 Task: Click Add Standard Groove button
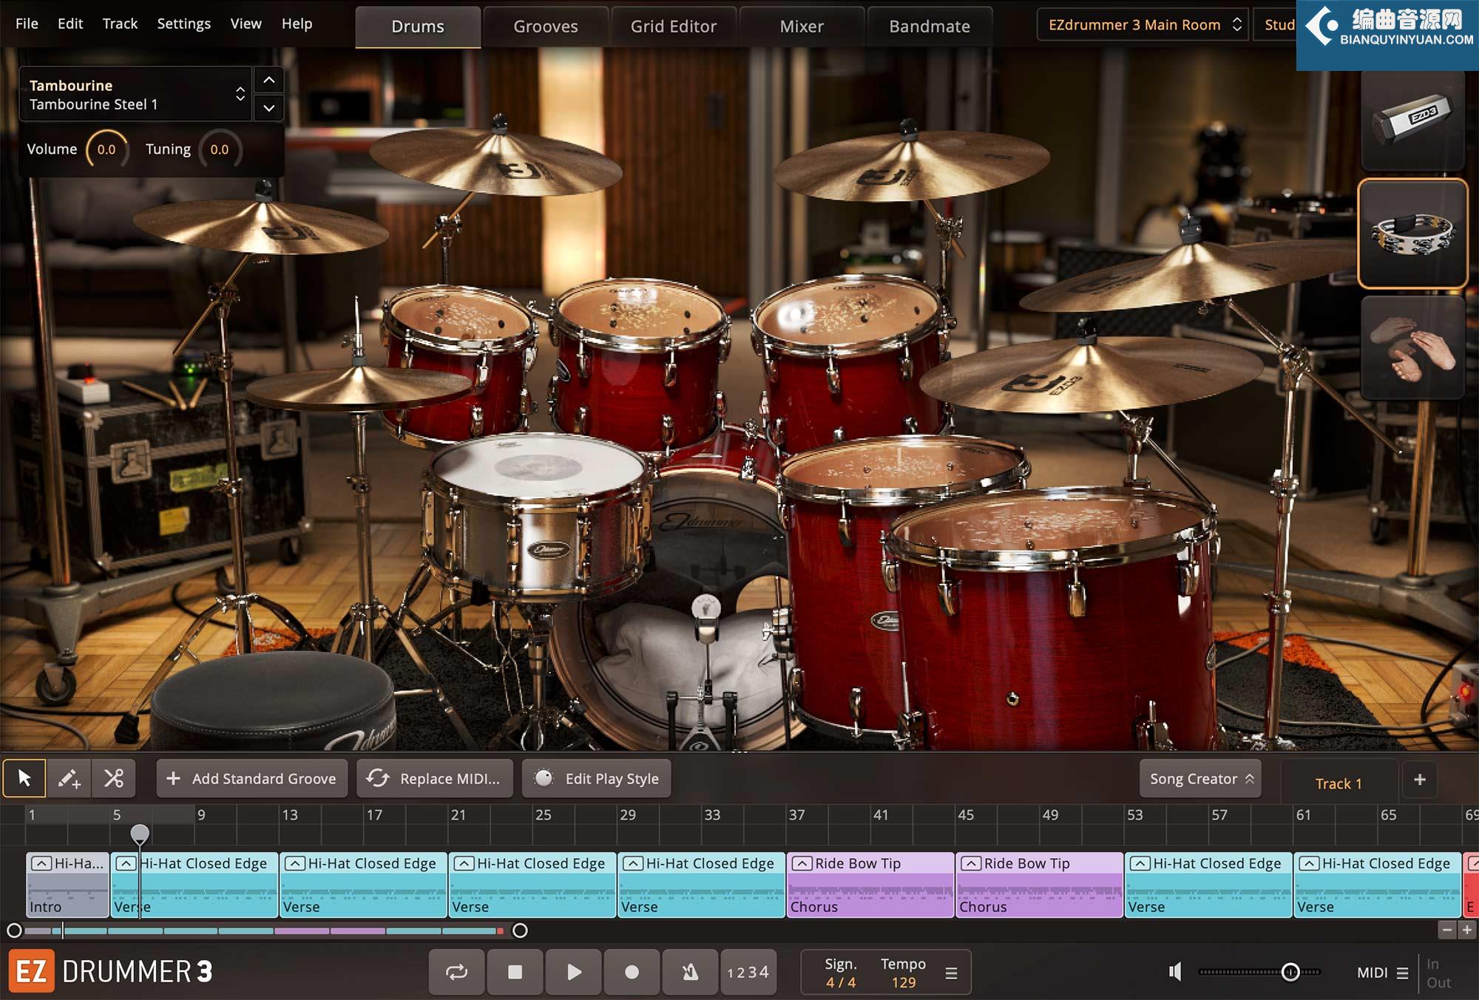coord(251,778)
